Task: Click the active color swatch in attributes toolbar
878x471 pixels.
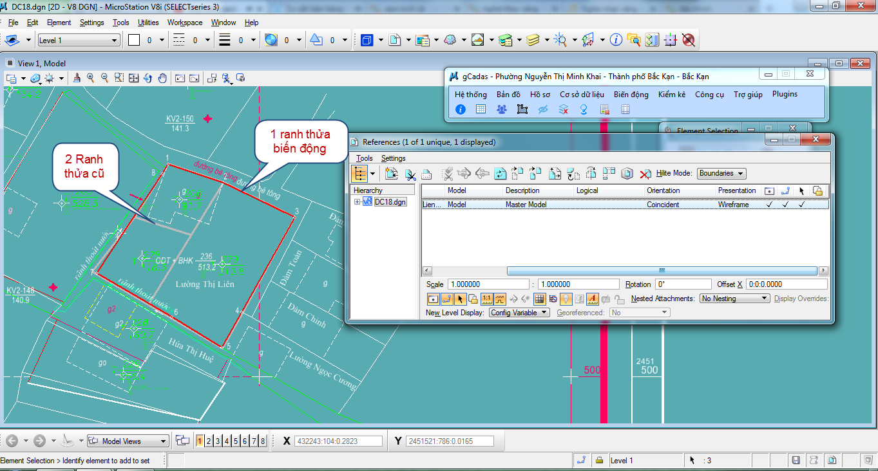Action: point(134,40)
